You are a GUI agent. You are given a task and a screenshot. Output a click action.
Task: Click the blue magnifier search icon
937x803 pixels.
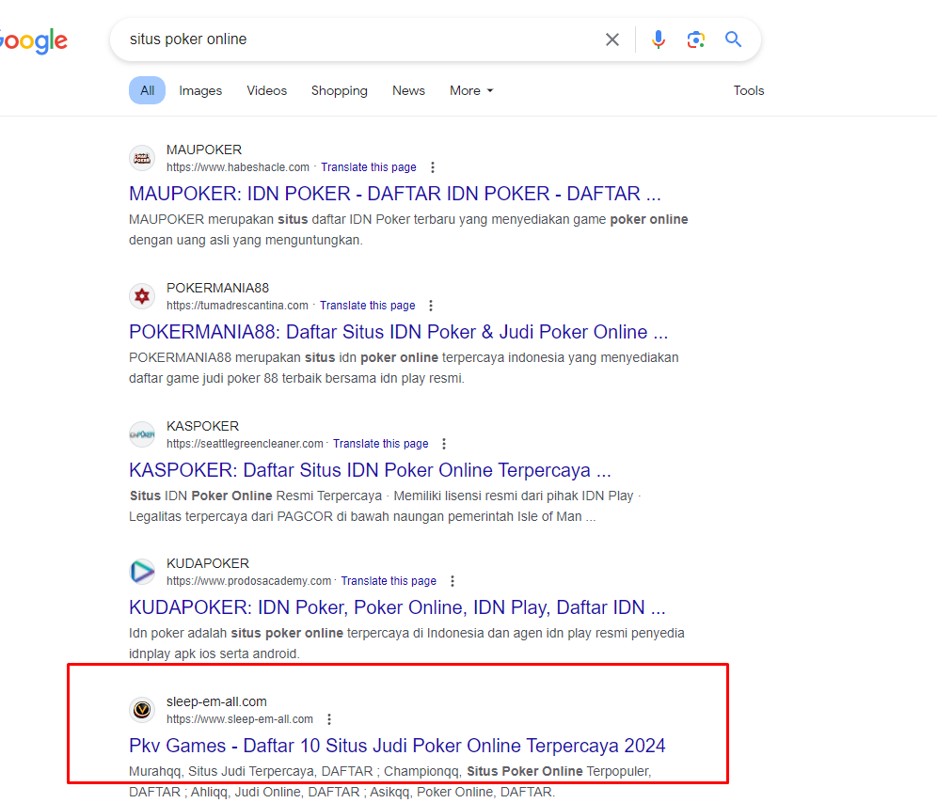[733, 39]
